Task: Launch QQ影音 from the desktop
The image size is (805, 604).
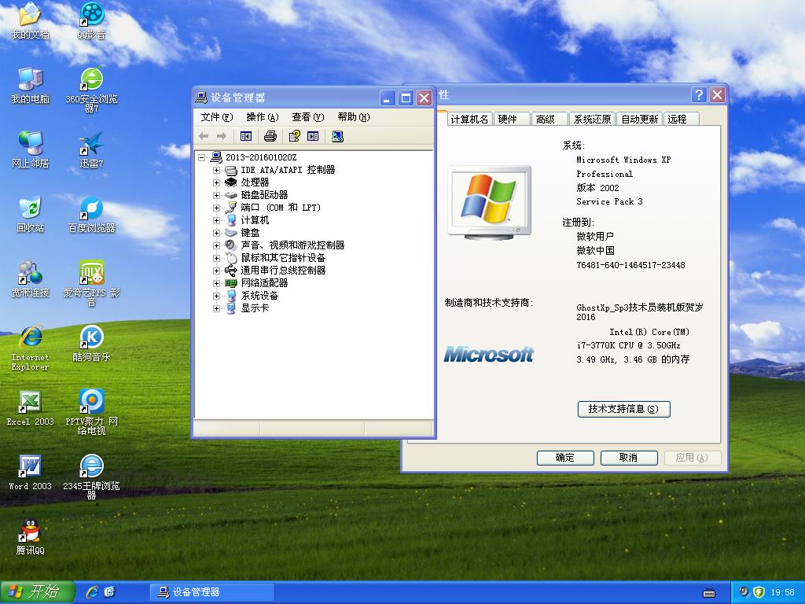Action: [x=91, y=20]
